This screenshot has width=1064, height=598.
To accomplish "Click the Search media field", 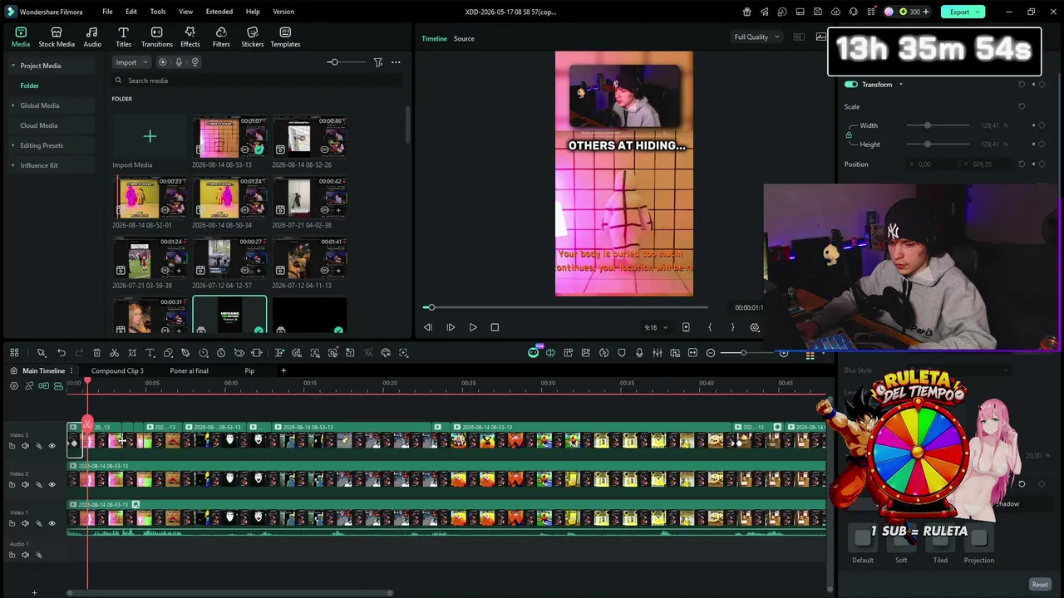I will [x=258, y=81].
